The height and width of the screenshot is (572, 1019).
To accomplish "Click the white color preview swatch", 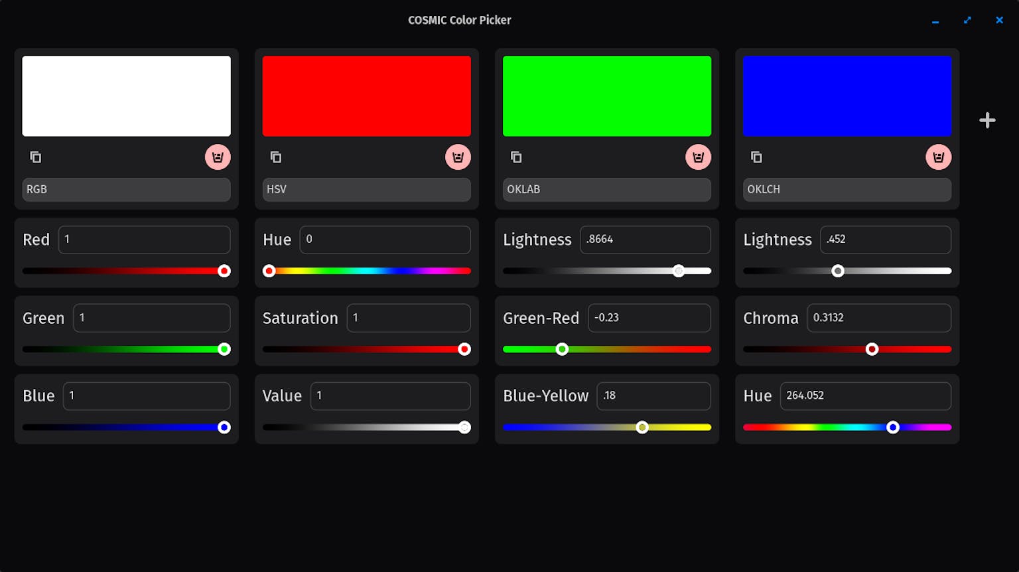I will coord(126,96).
